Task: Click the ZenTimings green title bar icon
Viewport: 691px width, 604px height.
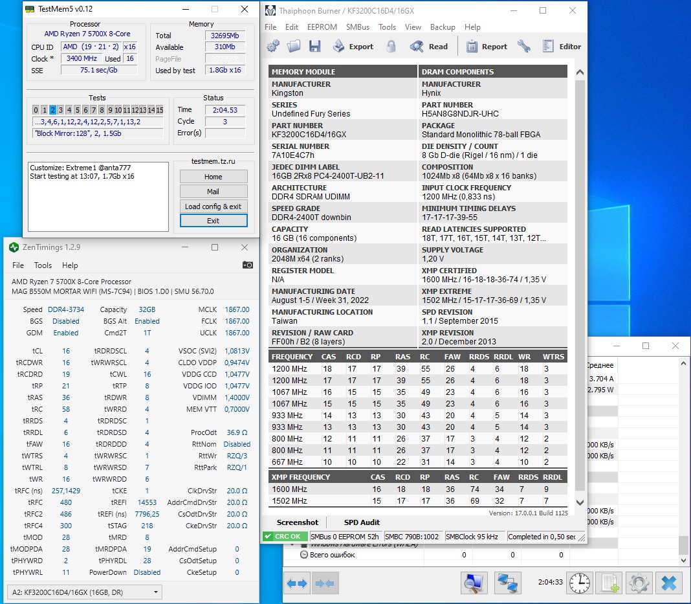Action: click(14, 247)
